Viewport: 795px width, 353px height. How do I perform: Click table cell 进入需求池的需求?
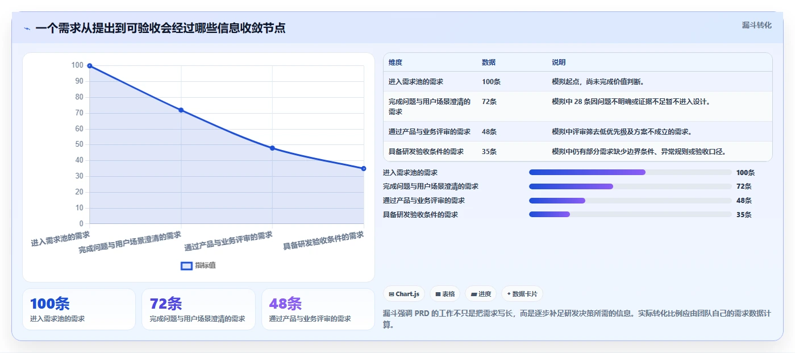pos(416,82)
